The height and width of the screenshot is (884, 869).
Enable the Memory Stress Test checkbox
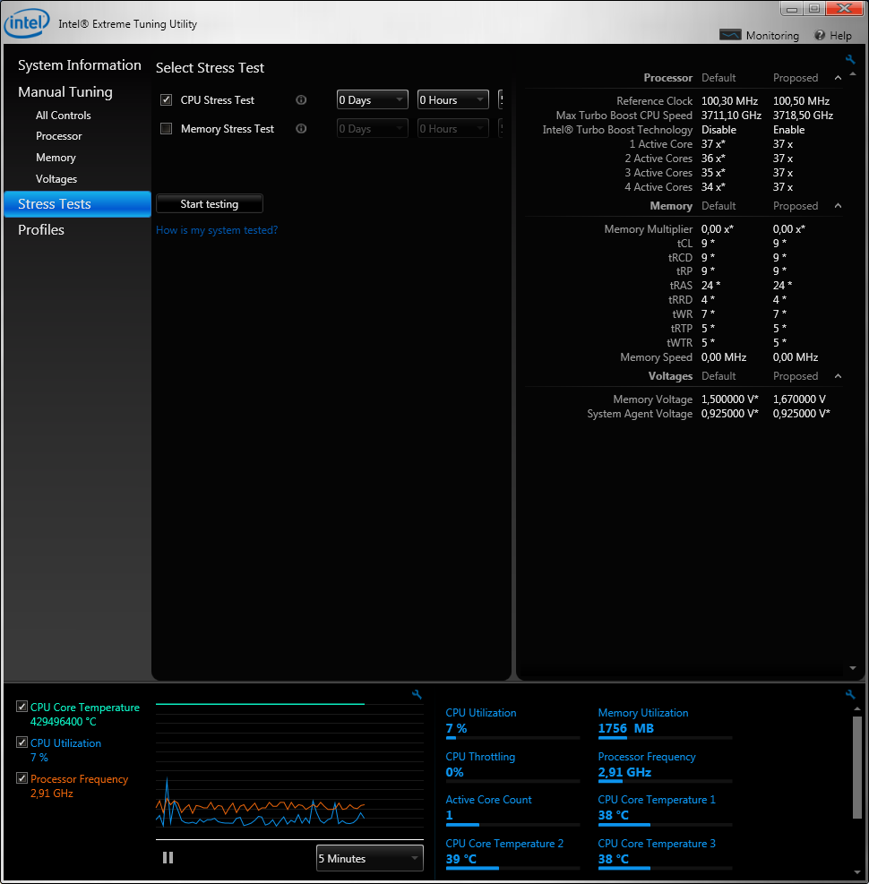166,129
